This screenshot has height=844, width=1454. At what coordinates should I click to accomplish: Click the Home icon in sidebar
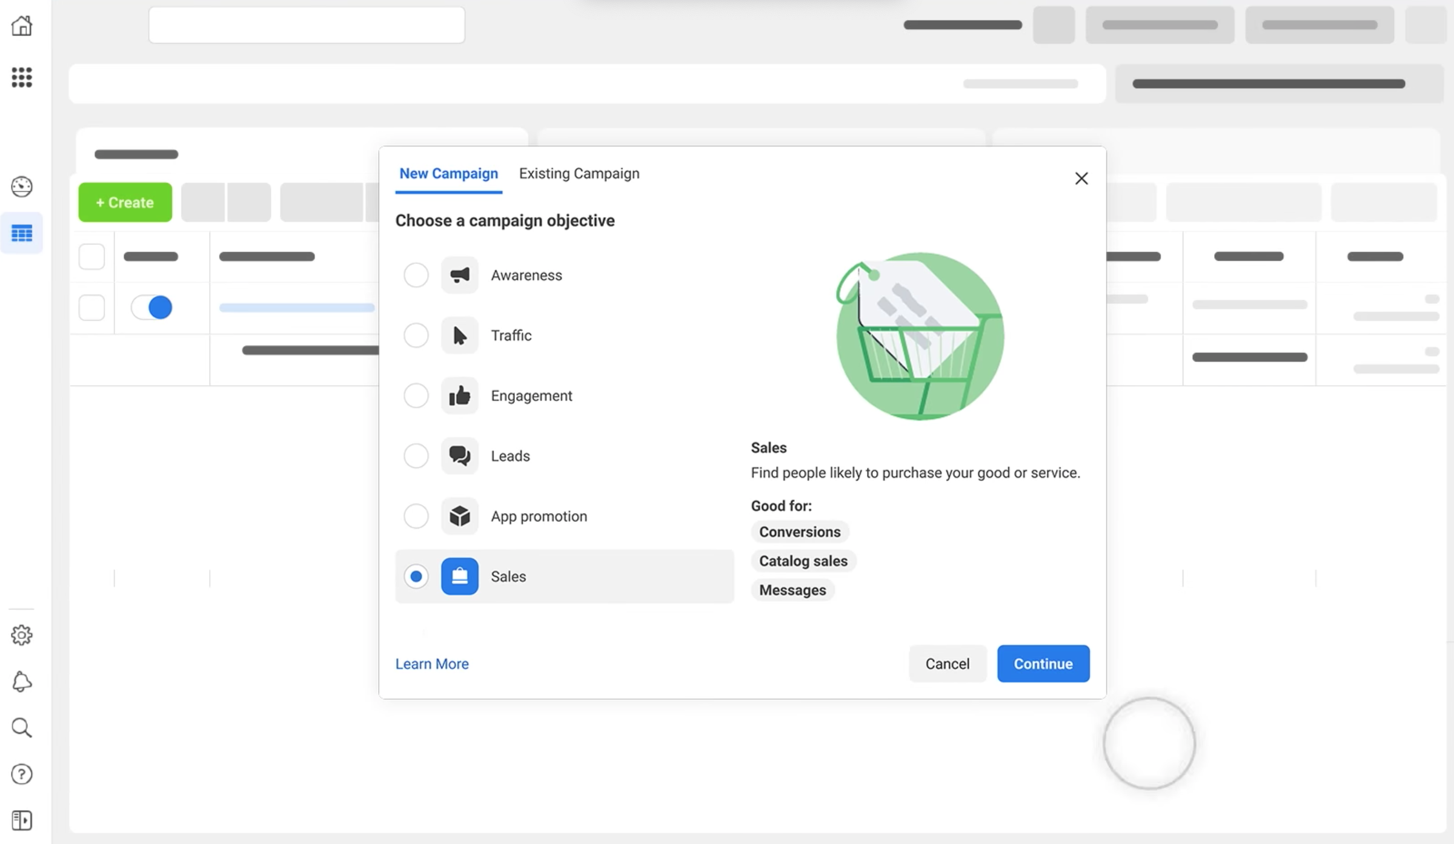tap(22, 26)
